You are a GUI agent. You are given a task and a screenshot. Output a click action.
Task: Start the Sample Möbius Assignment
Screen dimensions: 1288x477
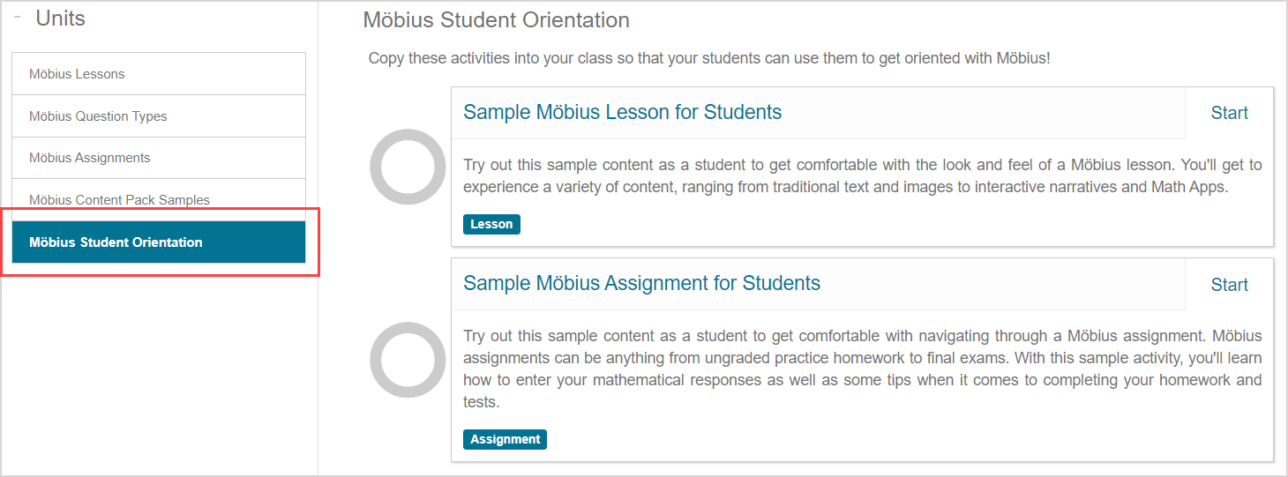(x=1229, y=285)
